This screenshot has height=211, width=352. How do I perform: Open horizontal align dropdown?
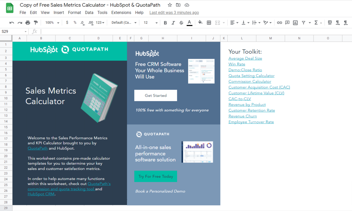coord(234,23)
